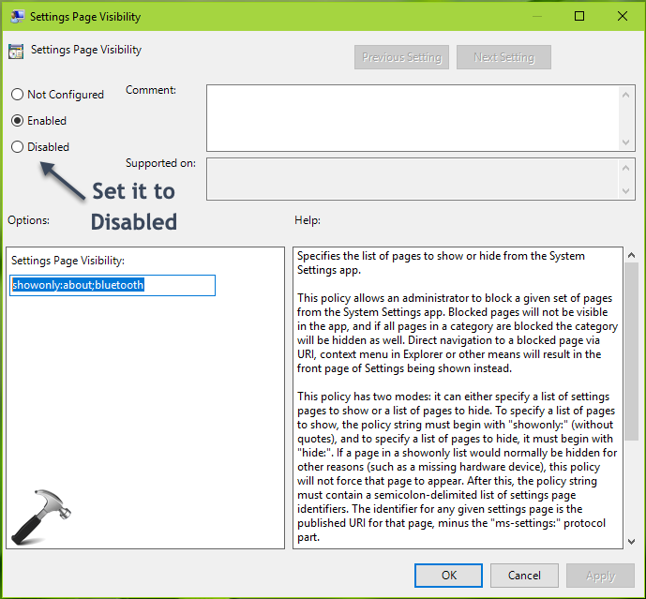Viewport: 646px width, 599px height.
Task: Click the 'Options:' label
Action: coord(28,220)
